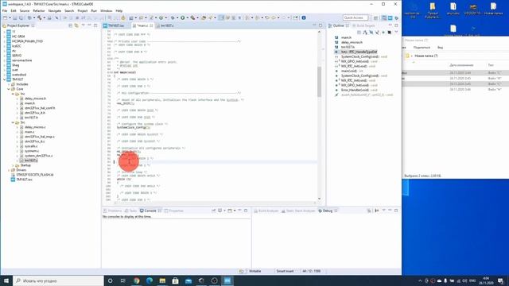Collapse the TM1637 project node
509x286 pixels.
pyautogui.click(x=5, y=79)
